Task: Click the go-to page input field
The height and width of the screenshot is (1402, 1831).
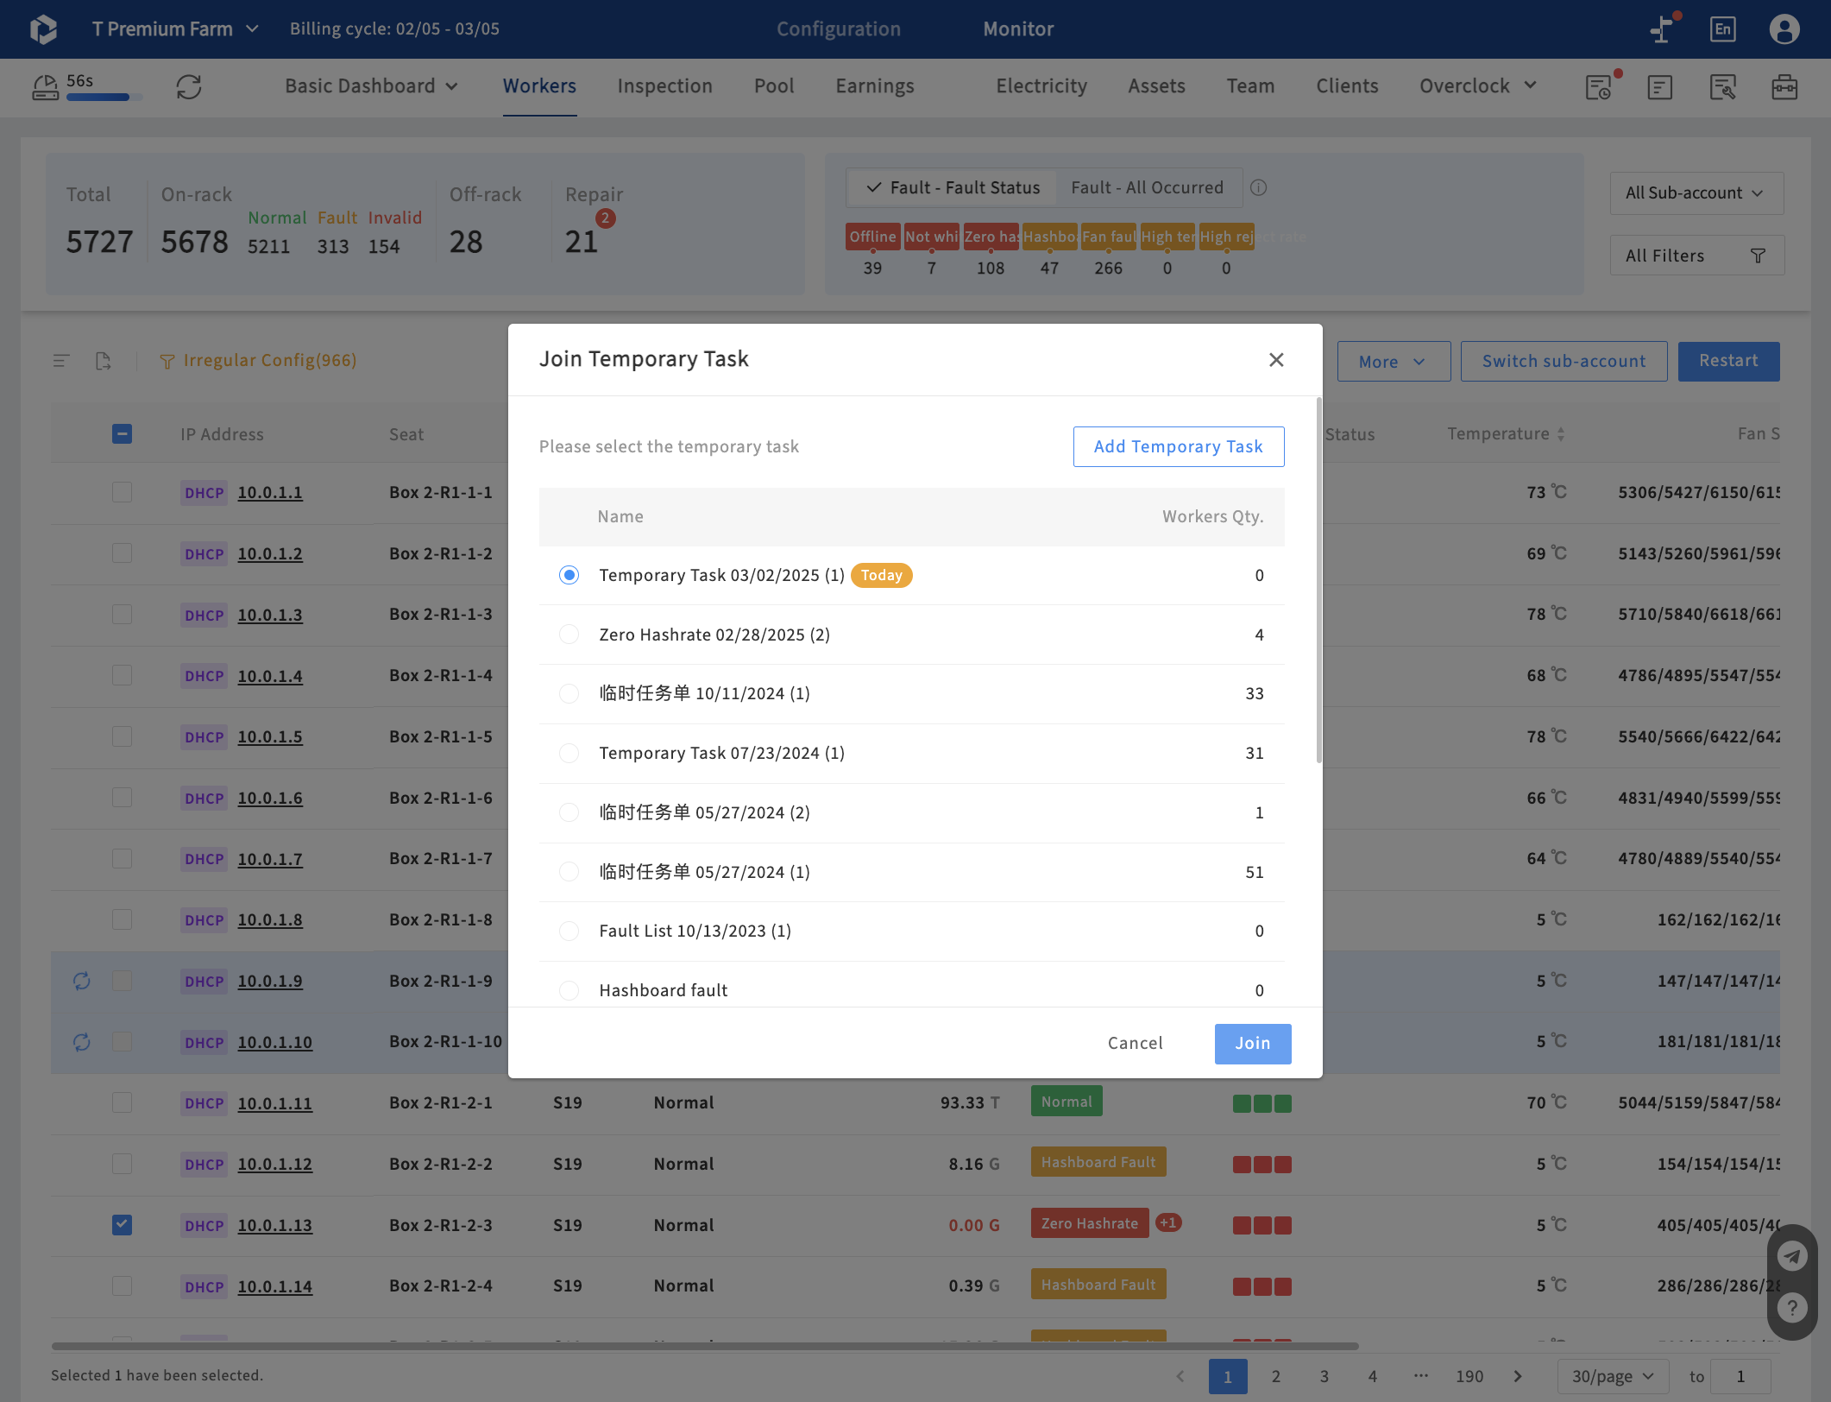Action: point(1740,1376)
